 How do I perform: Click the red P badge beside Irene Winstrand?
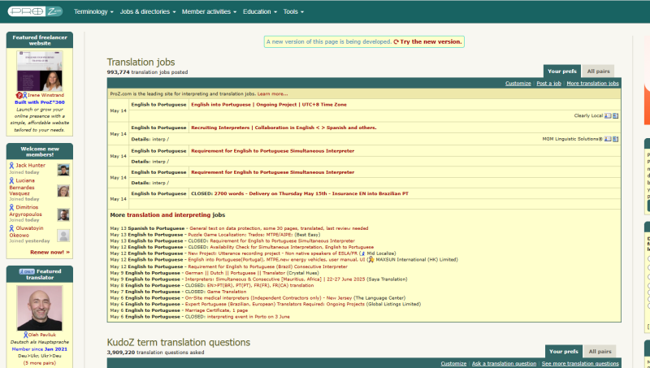click(19, 95)
